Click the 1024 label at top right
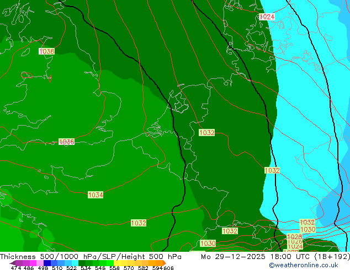 pos(267,17)
